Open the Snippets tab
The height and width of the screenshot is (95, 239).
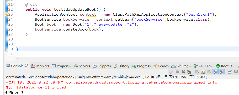102,66
